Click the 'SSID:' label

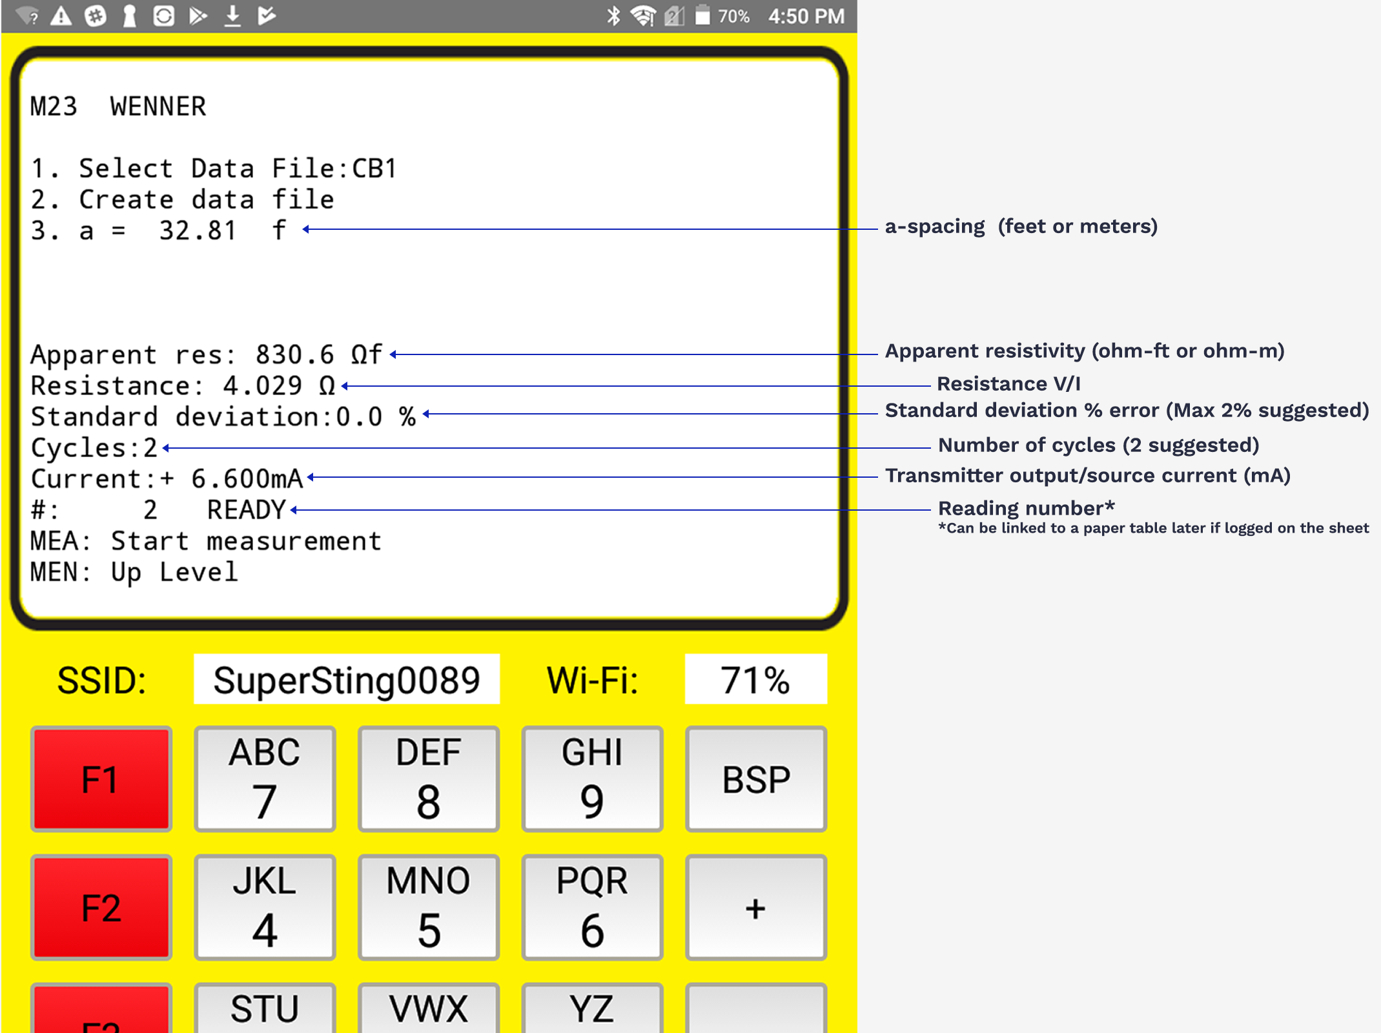pyautogui.click(x=102, y=680)
